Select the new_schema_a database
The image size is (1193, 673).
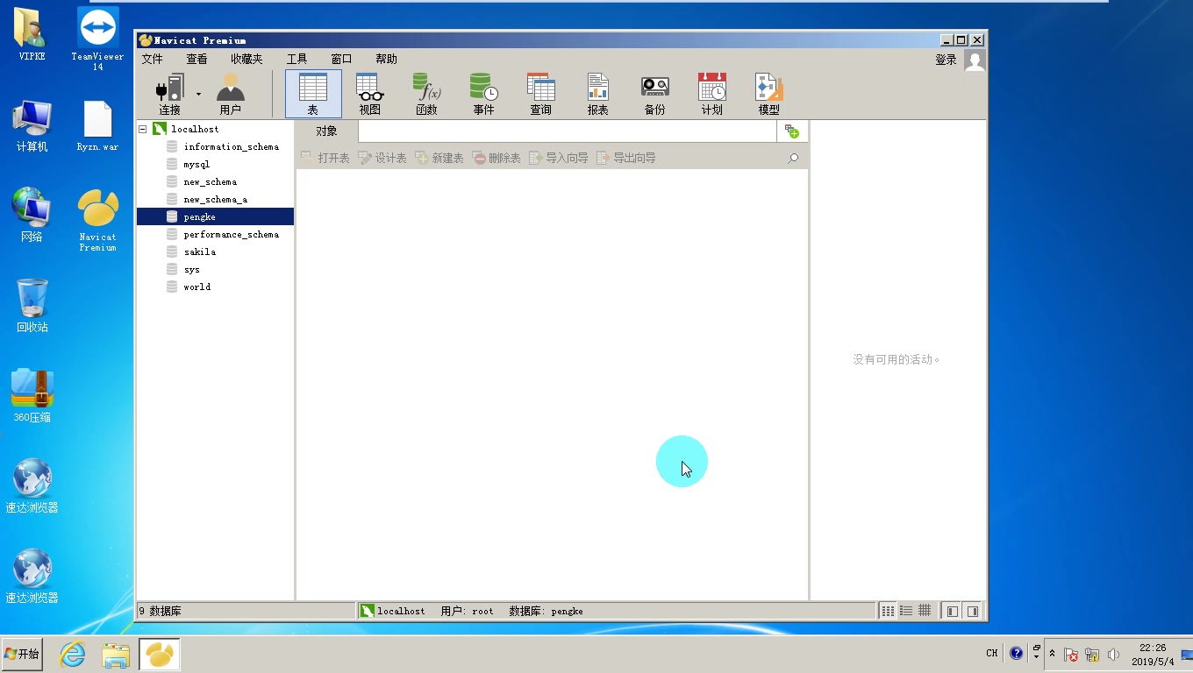point(215,199)
